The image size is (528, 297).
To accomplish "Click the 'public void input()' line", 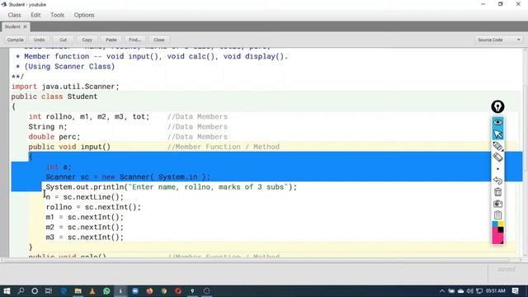I will pyautogui.click(x=69, y=147).
